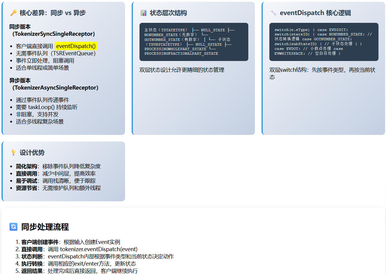Screen dimensions: 386x274
Task: Click the bullet 非阻塞，支持并发
Action: (37, 114)
